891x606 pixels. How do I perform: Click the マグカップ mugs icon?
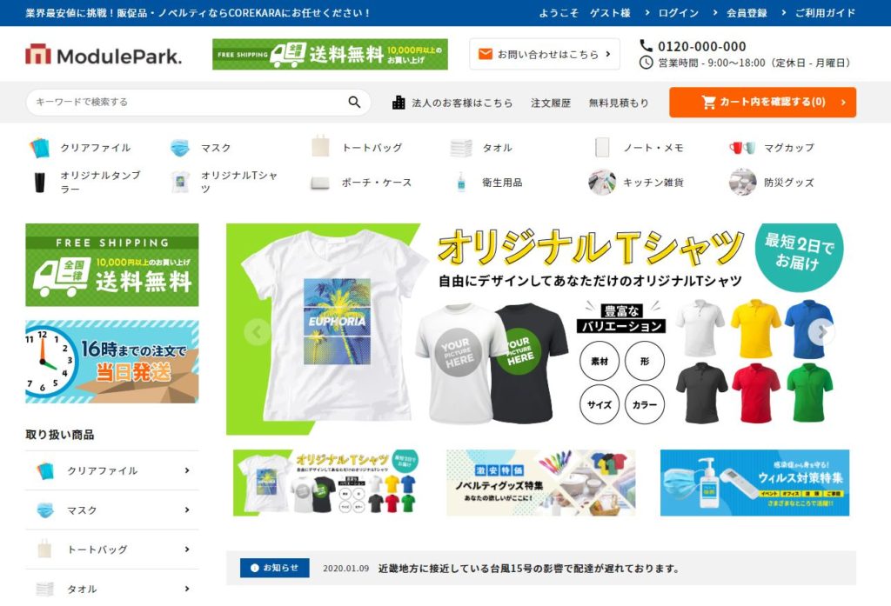pyautogui.click(x=742, y=148)
